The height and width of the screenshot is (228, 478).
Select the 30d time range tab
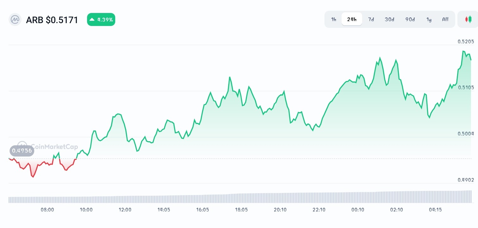click(389, 19)
